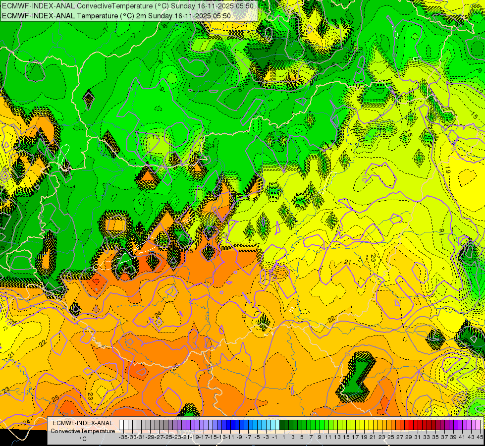Image resolution: width=485 pixels, height=446 pixels.
Task: Click the legend value 45
Action: point(480,437)
